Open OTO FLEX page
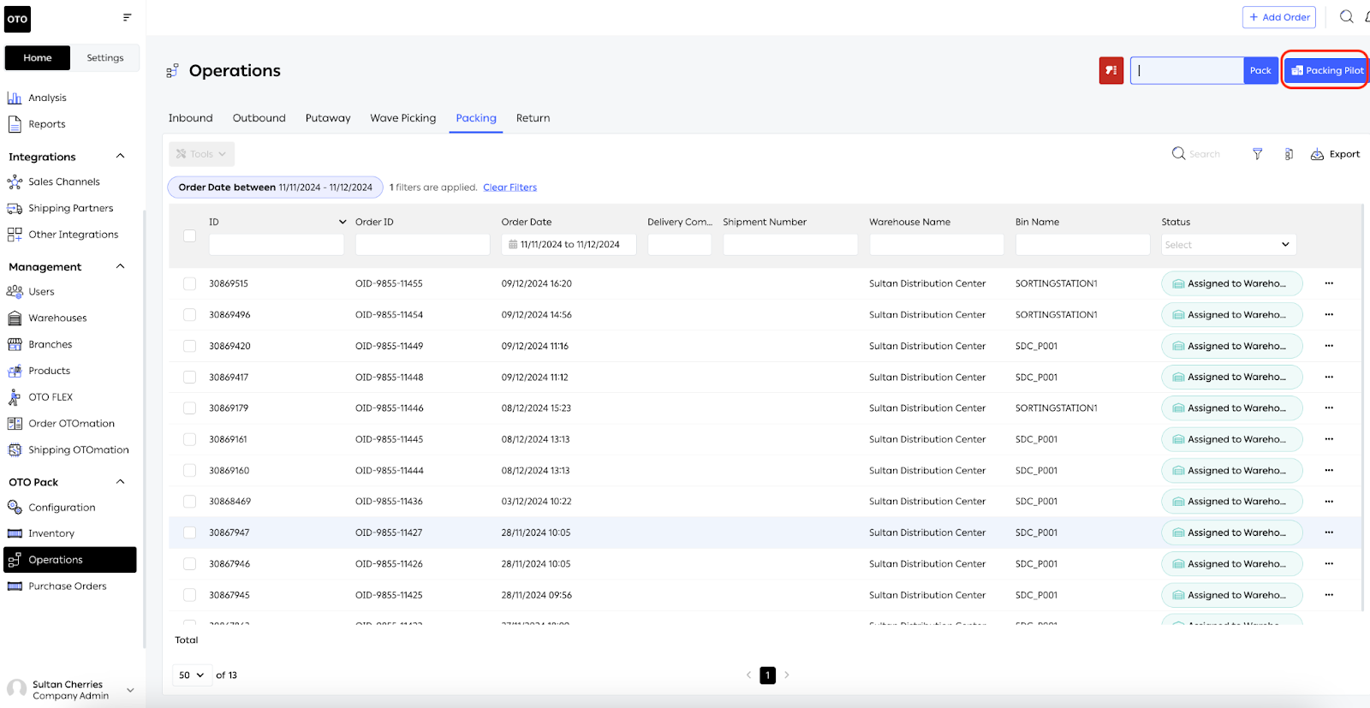Image resolution: width=1370 pixels, height=708 pixels. click(51, 397)
